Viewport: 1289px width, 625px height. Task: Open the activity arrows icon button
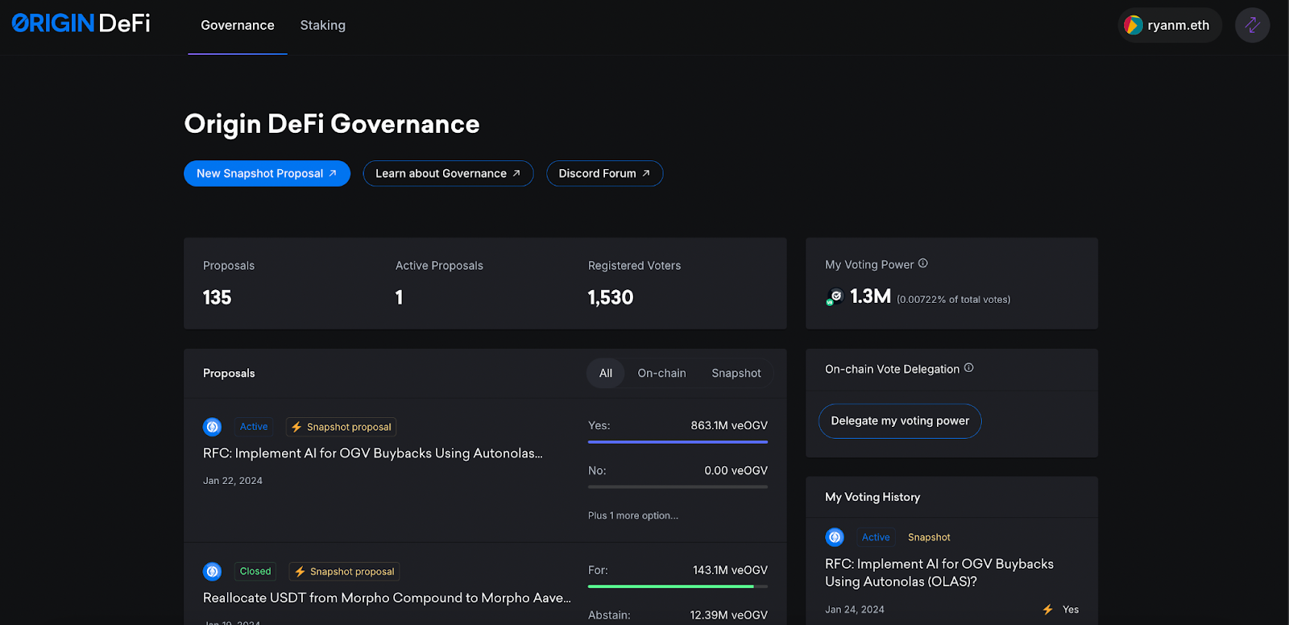1253,25
